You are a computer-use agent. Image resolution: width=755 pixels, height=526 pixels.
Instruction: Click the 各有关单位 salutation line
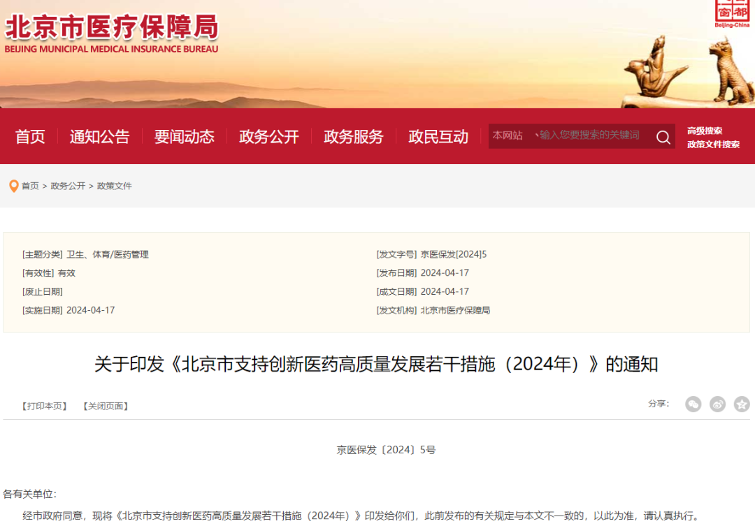point(30,494)
